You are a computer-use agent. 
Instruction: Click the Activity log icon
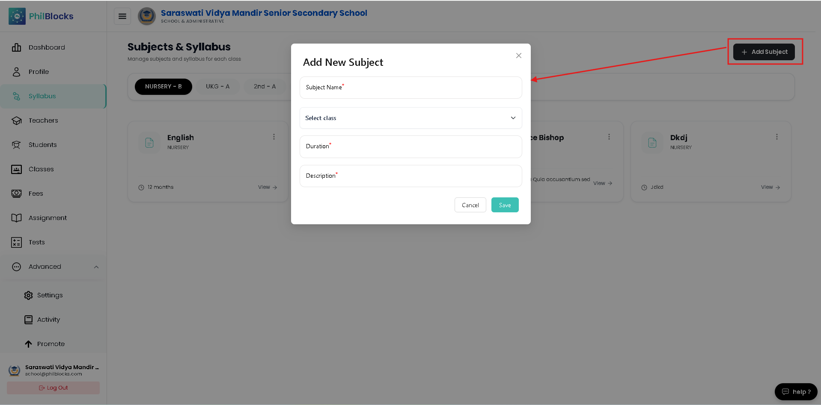point(28,320)
